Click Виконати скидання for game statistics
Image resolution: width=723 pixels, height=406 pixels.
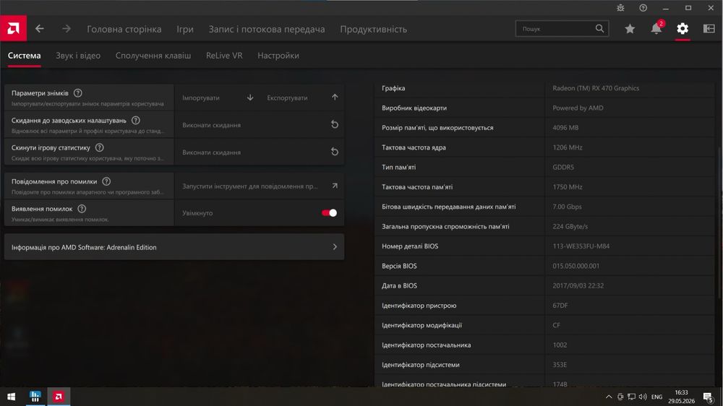pyautogui.click(x=259, y=152)
